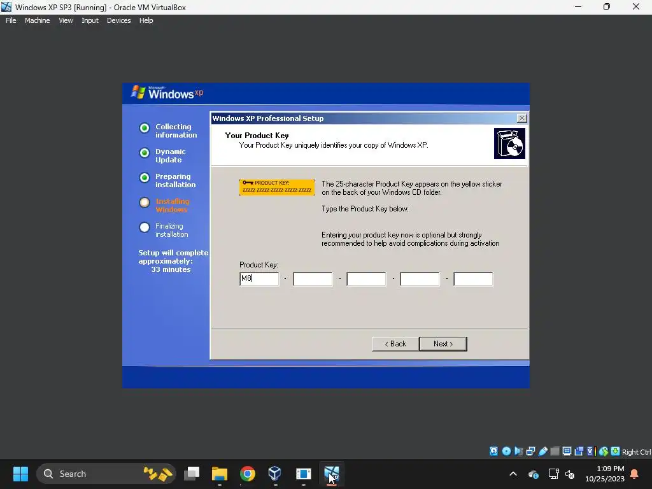Open the Help menu
652x489 pixels.
pos(146,20)
